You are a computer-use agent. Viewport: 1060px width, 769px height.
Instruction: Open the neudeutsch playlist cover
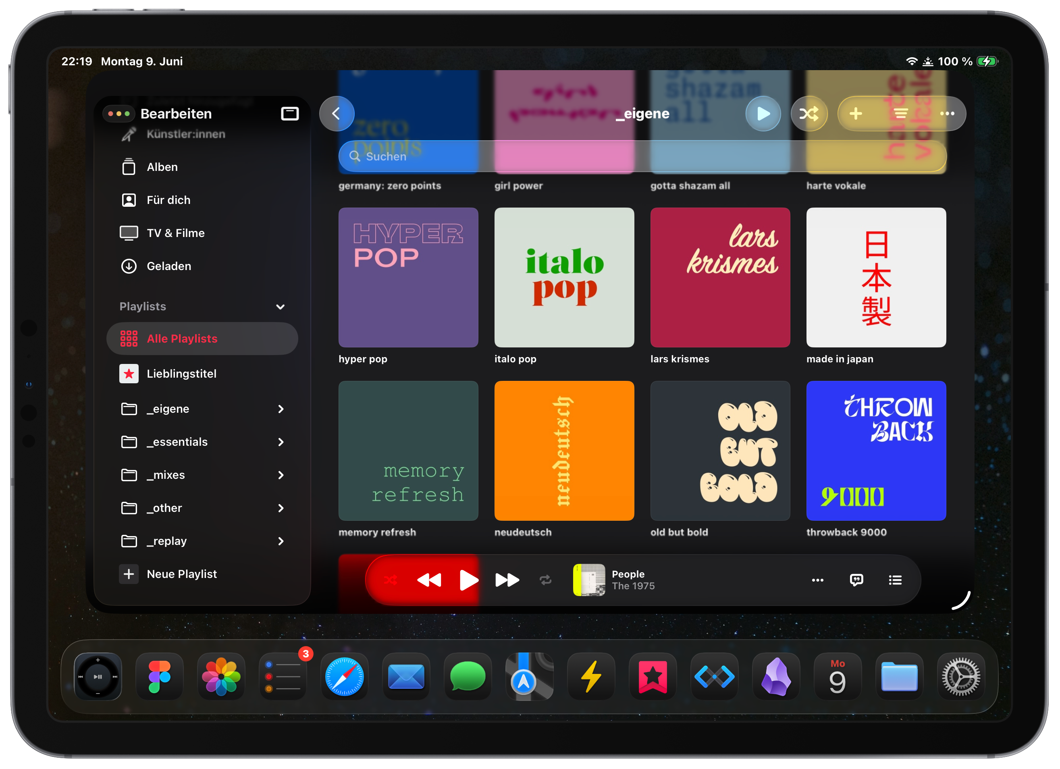(564, 451)
